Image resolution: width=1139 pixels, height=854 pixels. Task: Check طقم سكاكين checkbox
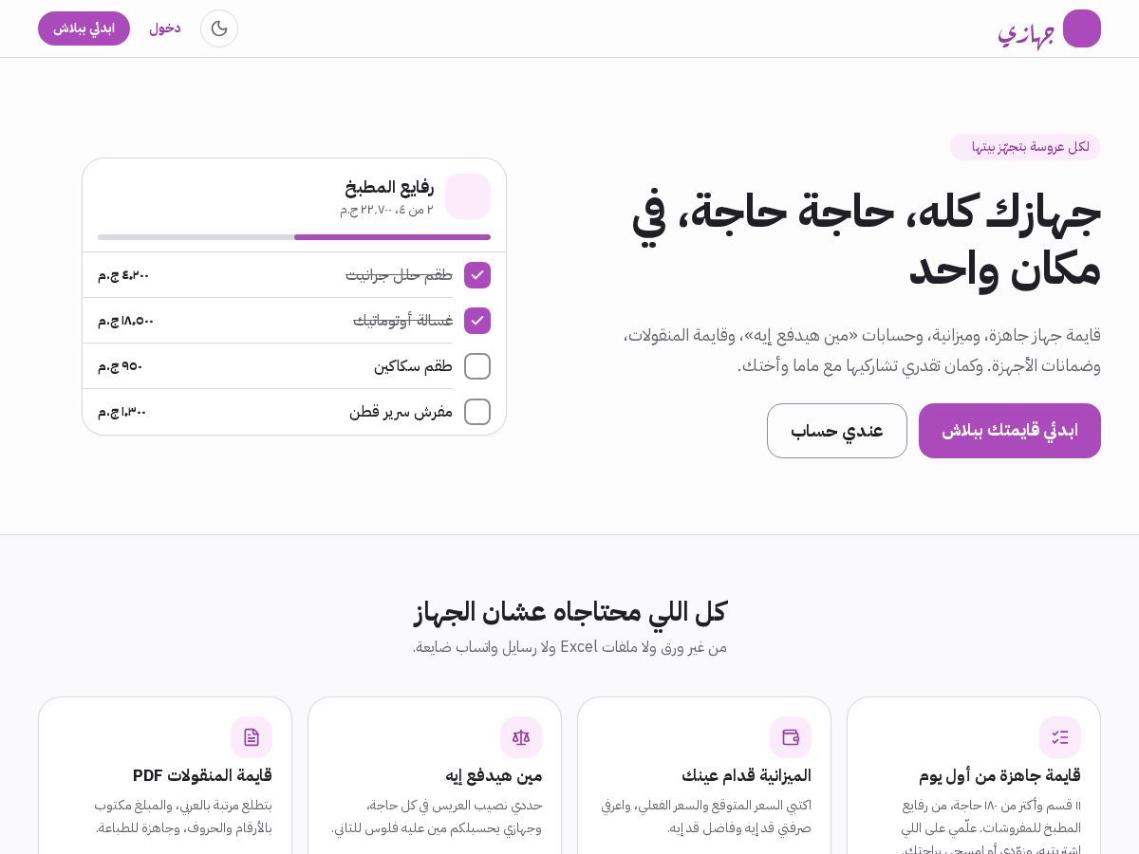pos(477,366)
